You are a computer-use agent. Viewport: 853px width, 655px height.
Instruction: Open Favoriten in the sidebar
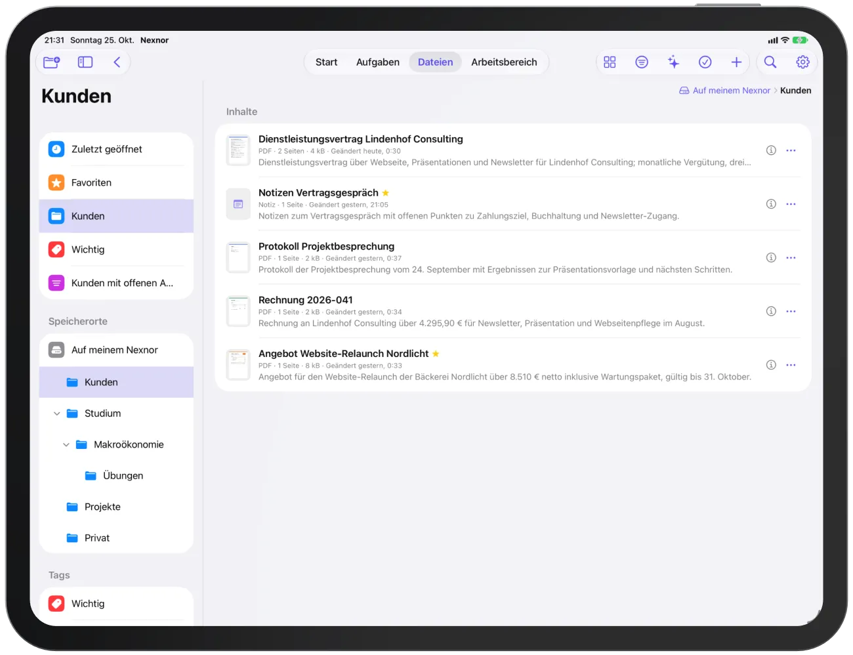[x=116, y=182]
